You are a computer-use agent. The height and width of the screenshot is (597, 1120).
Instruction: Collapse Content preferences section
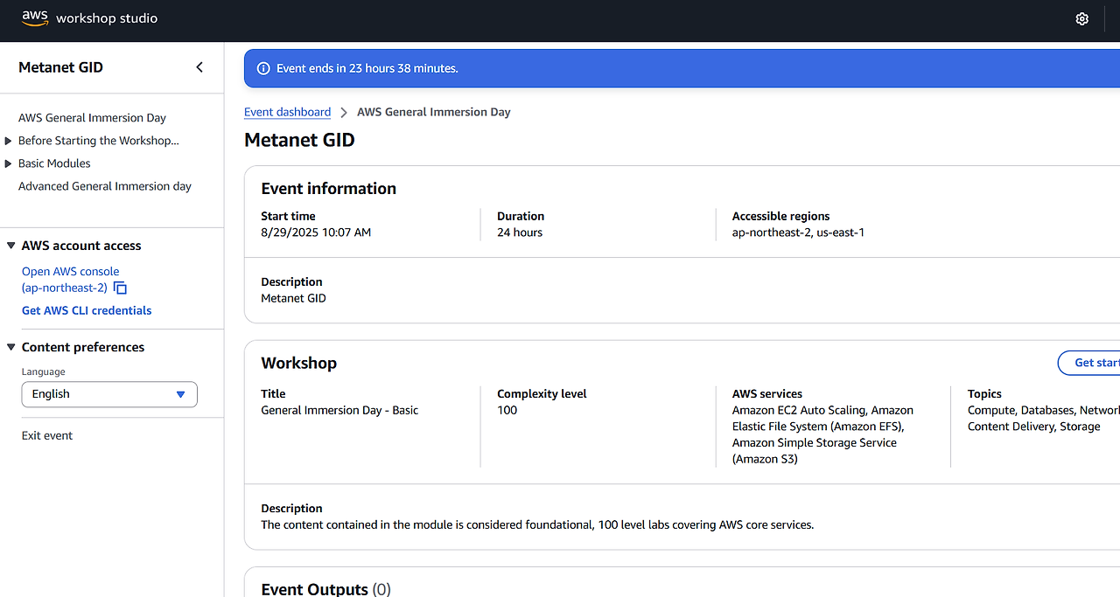11,347
